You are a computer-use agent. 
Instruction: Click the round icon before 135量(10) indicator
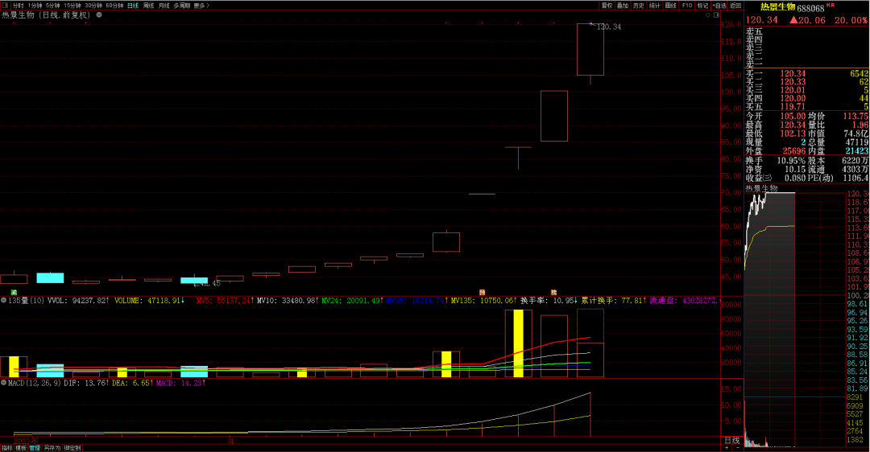click(x=4, y=300)
